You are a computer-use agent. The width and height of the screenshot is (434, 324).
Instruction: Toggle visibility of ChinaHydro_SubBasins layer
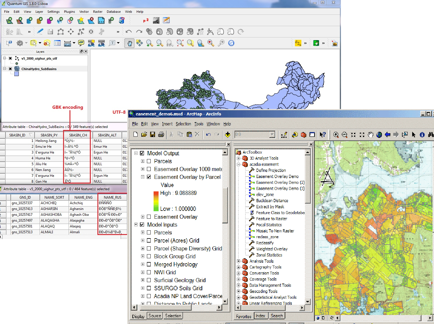(x=10, y=69)
